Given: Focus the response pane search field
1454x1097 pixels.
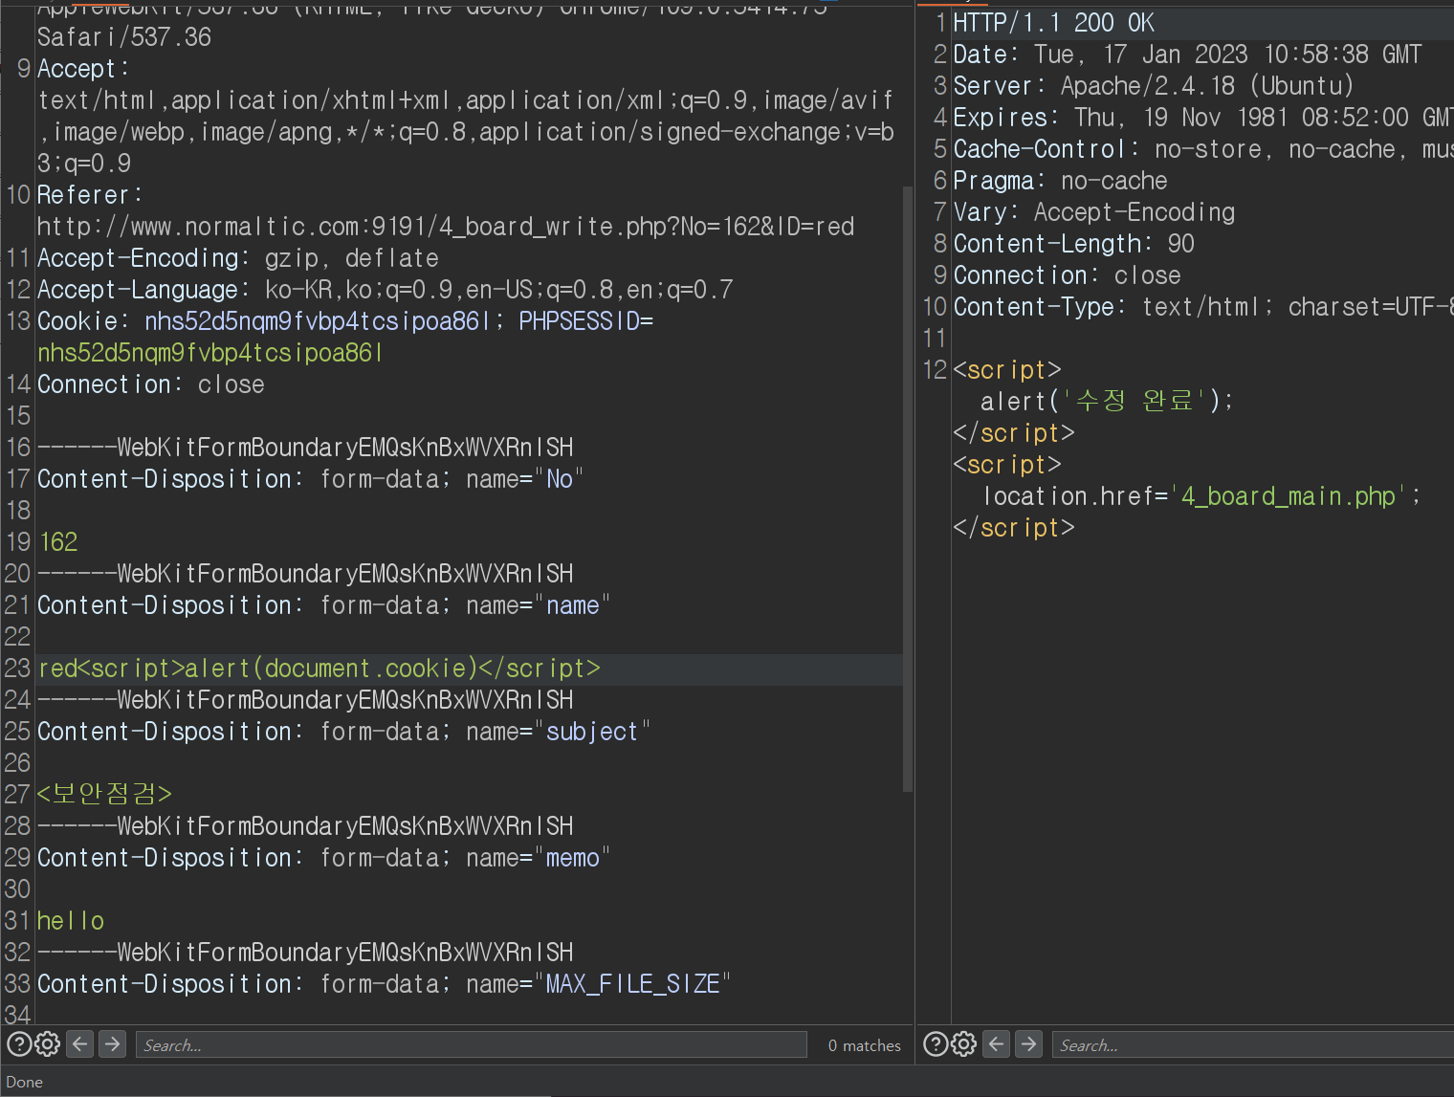Looking at the screenshot, I should 1253,1045.
